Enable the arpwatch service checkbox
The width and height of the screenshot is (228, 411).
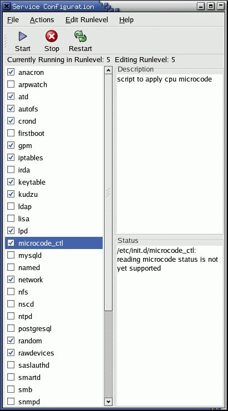(x=11, y=84)
